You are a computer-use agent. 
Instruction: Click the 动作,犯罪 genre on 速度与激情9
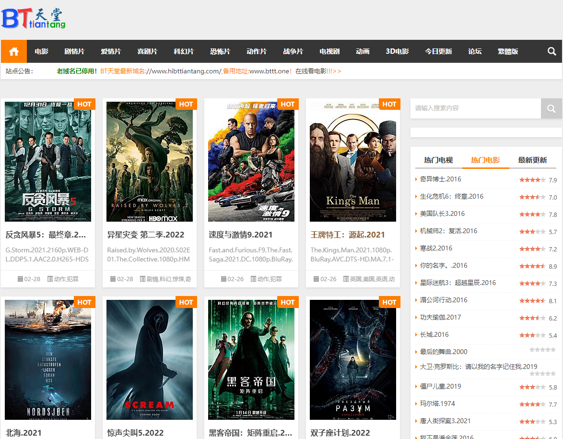click(270, 279)
